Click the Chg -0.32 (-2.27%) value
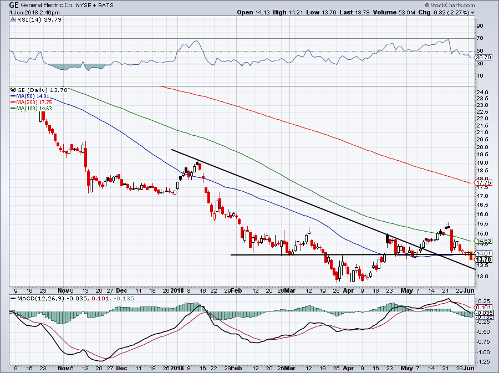499x373 pixels. point(444,12)
